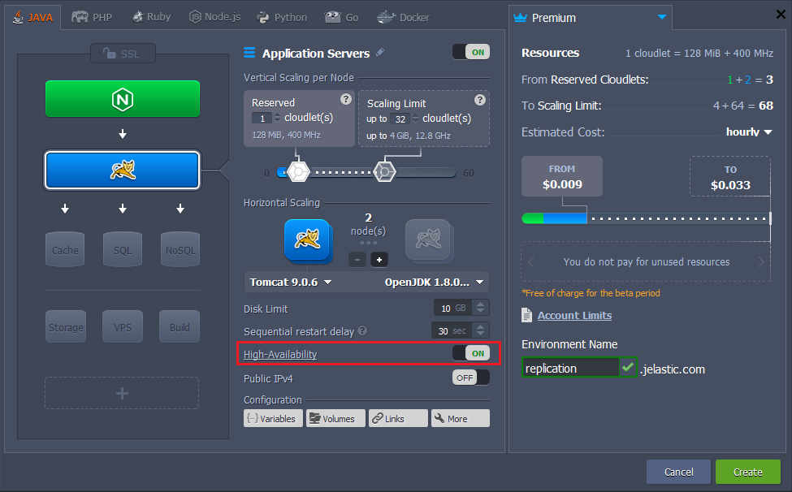Click the pencil icon next to Application Servers

click(x=380, y=52)
